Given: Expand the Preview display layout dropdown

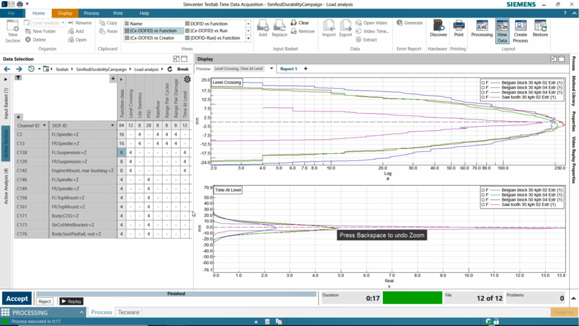Looking at the screenshot, I should pyautogui.click(x=272, y=68).
